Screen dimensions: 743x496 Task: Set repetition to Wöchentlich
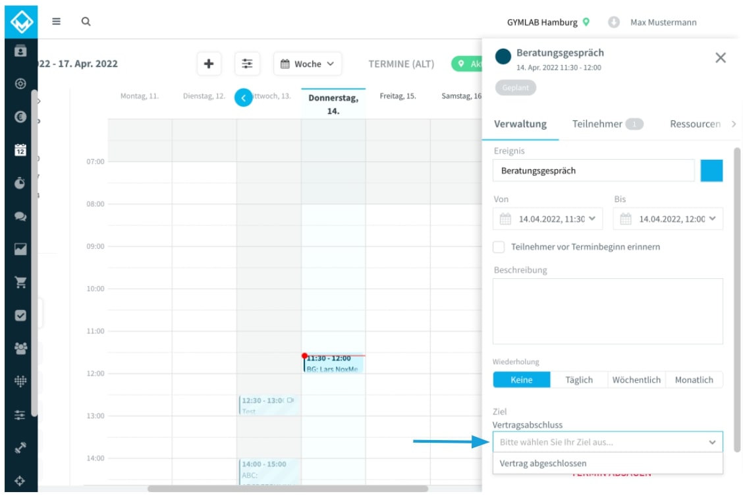(x=636, y=380)
